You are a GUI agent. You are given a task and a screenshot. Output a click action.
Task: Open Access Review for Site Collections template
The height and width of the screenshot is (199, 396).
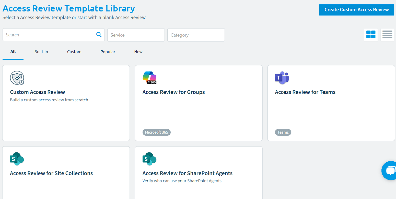click(51, 173)
